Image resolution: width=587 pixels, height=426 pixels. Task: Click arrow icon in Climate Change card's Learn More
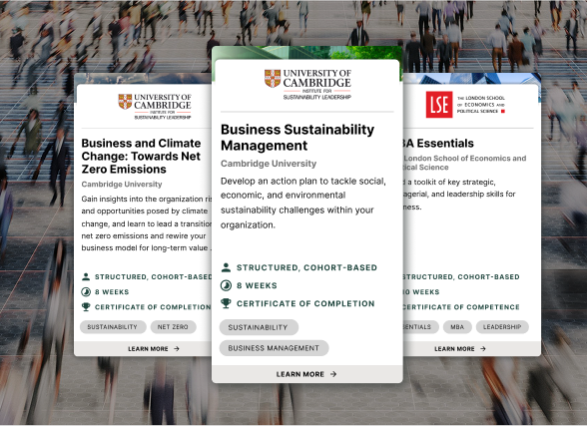pyautogui.click(x=177, y=348)
